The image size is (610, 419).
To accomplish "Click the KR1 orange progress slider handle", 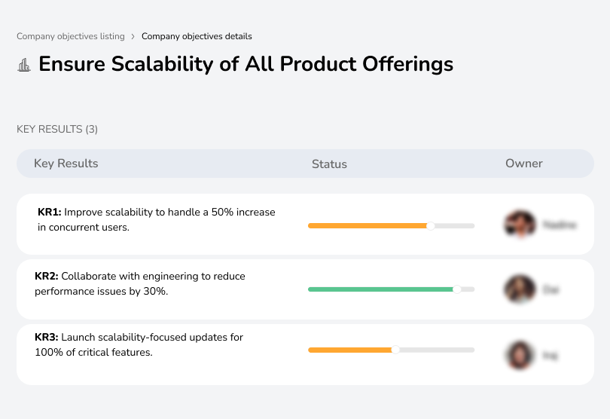I will (430, 226).
